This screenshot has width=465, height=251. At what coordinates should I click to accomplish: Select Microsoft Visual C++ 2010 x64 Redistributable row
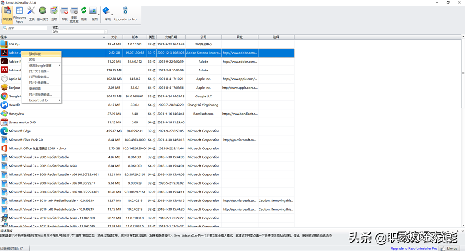(147, 200)
